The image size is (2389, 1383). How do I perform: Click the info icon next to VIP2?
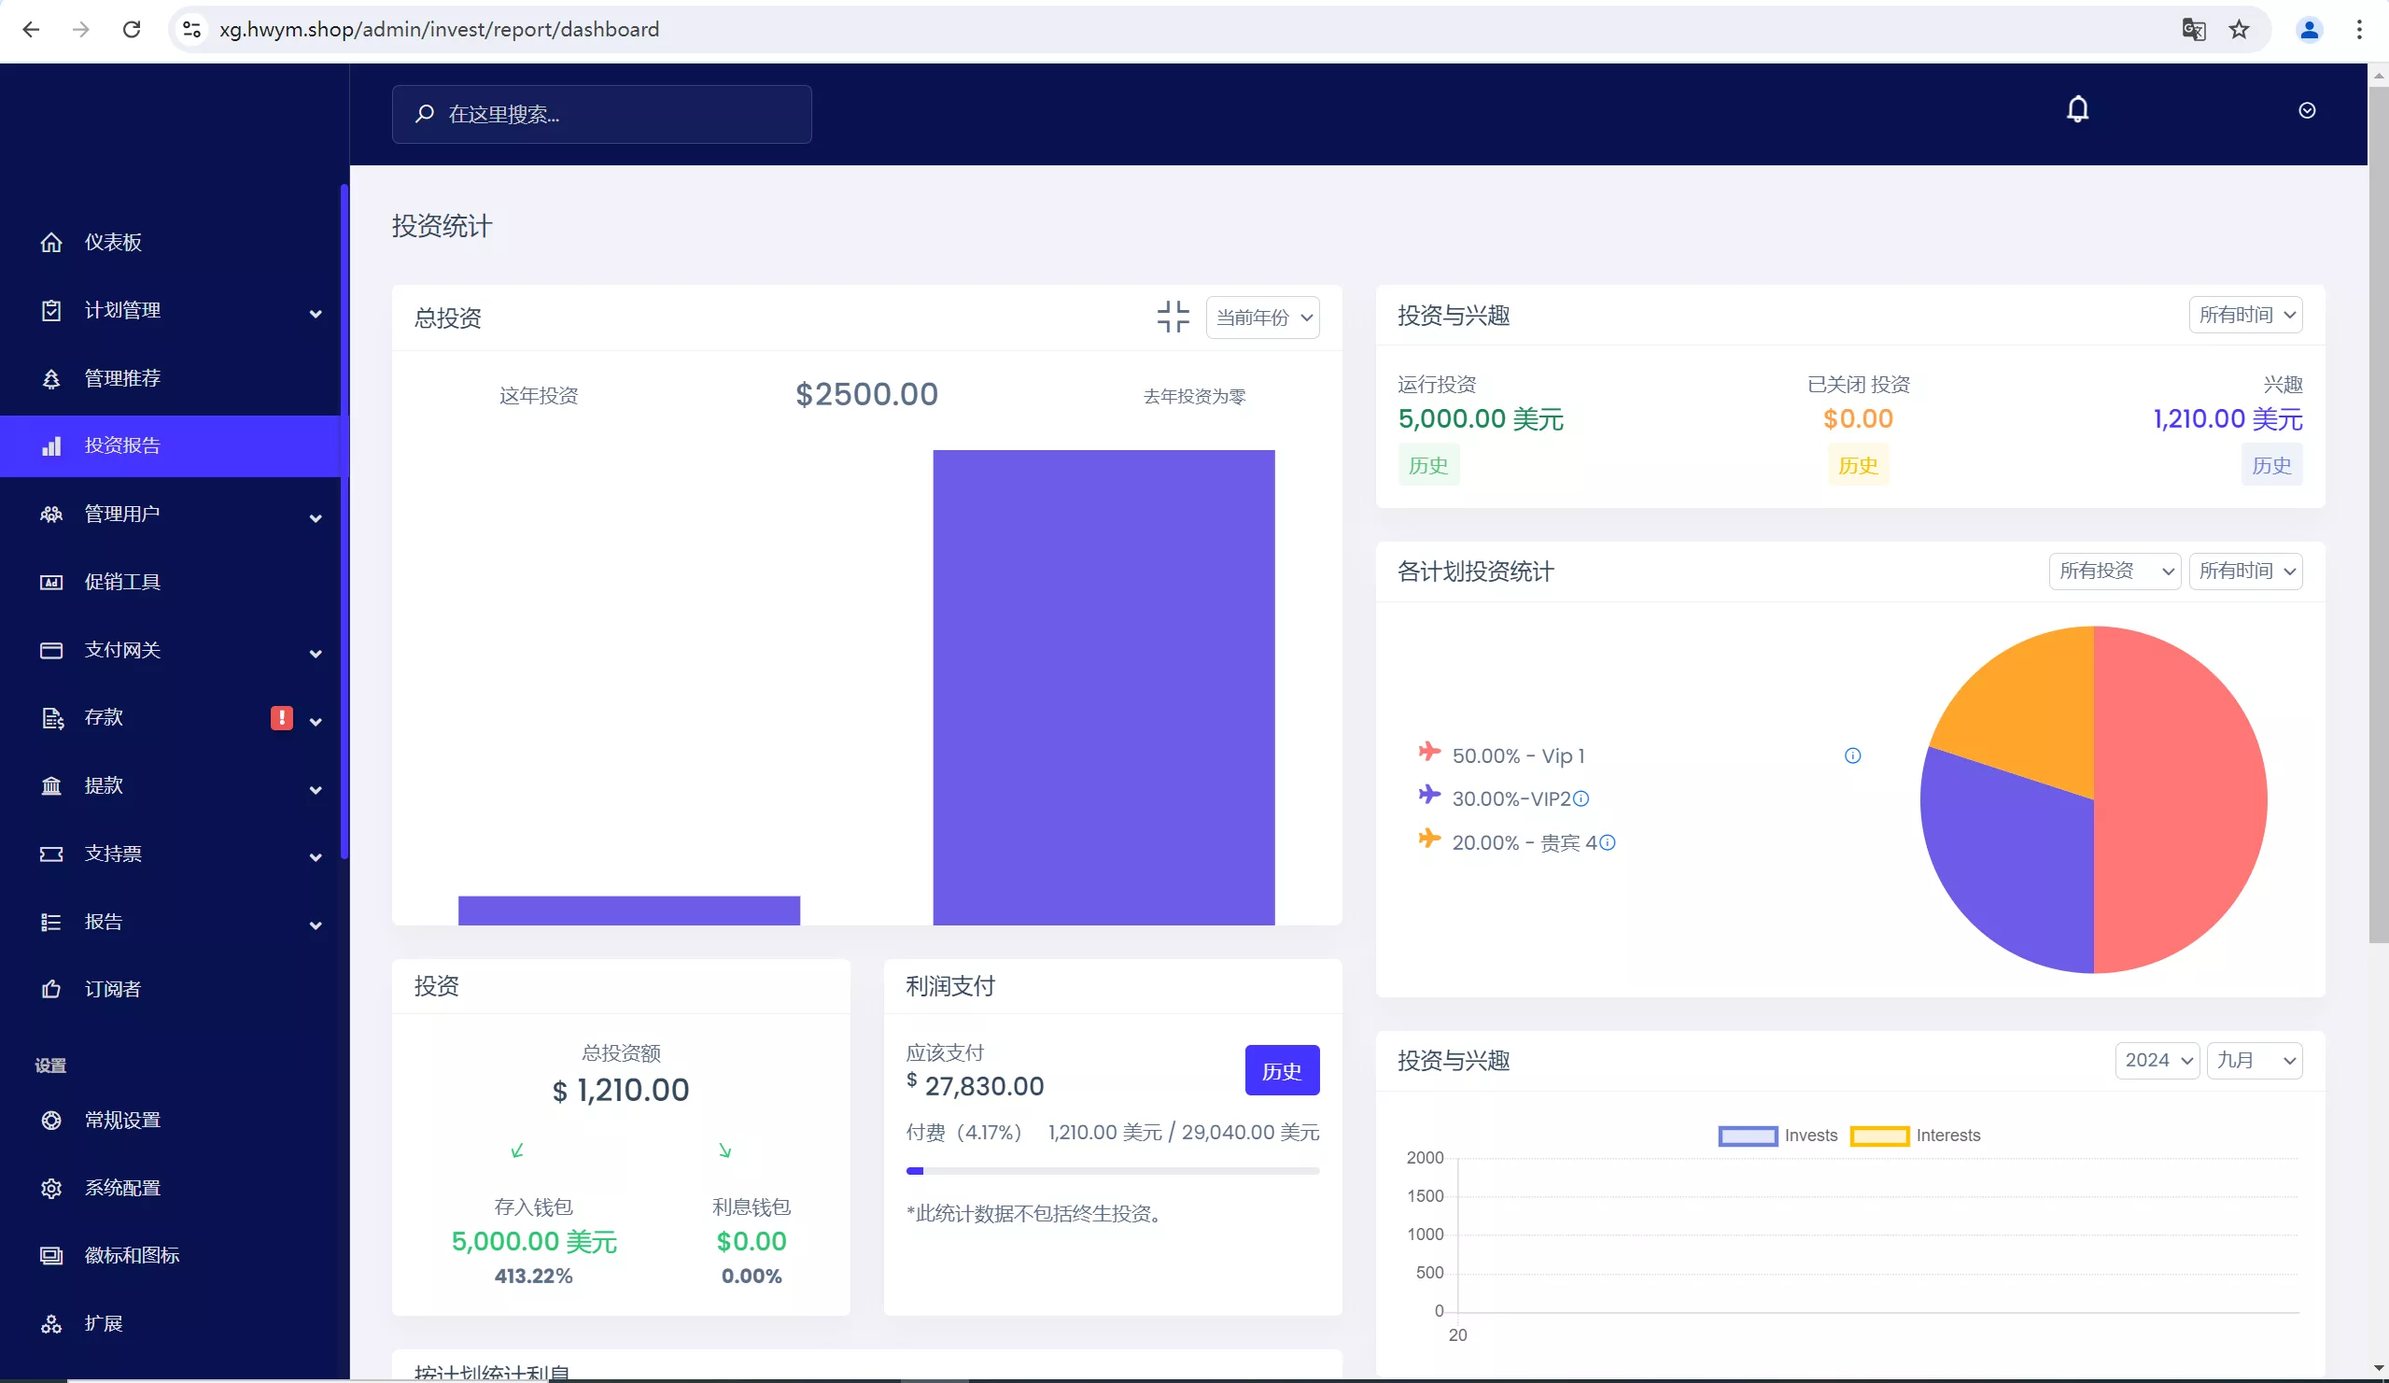[1581, 798]
